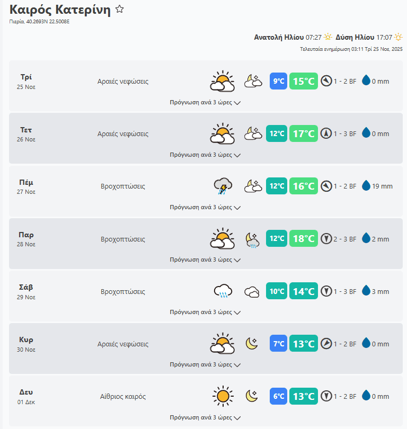407x429 pixels.
Task: Click the Καιρός Κατερίνη page title
Action: (x=60, y=10)
